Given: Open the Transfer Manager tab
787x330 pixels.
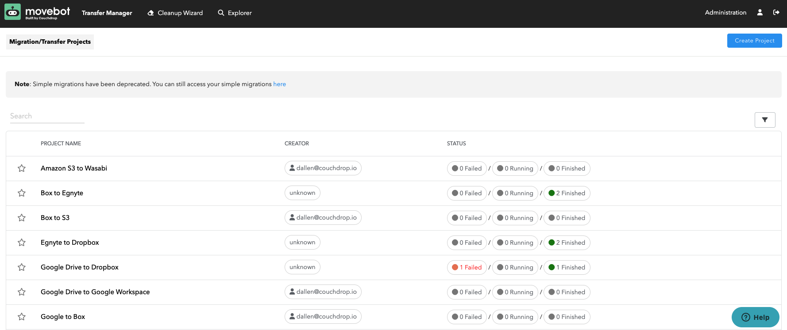Looking at the screenshot, I should coord(107,13).
